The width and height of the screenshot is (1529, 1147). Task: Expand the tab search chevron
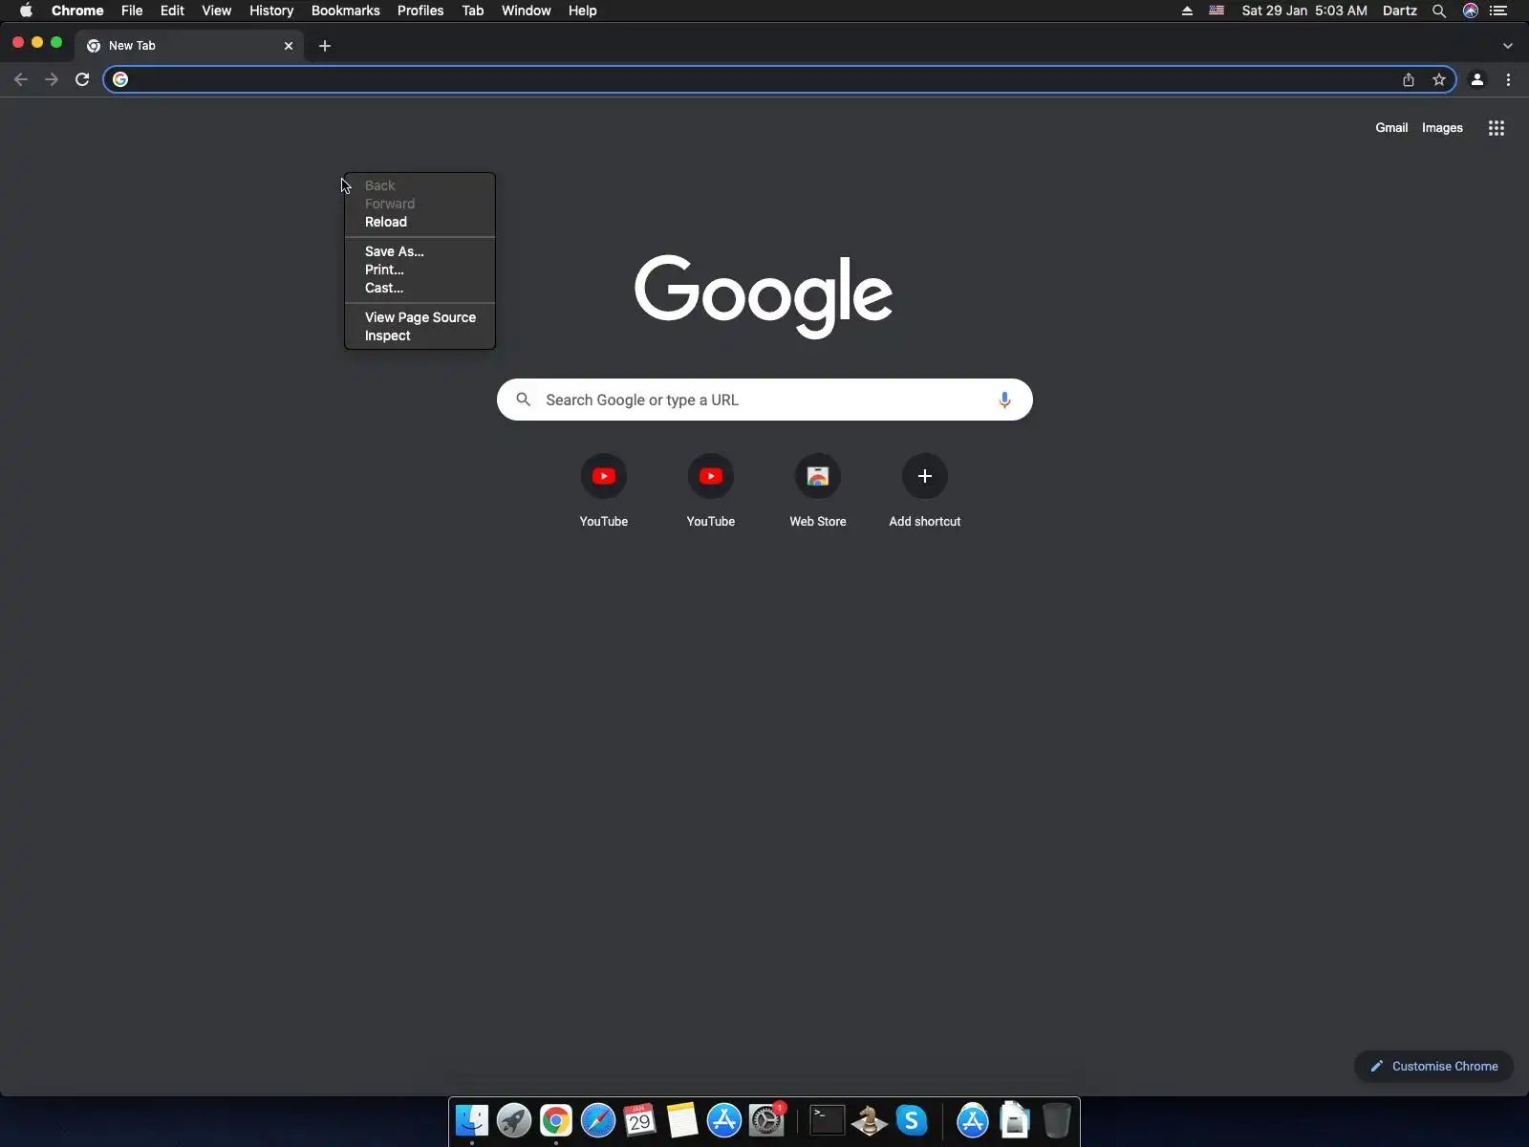tap(1508, 46)
